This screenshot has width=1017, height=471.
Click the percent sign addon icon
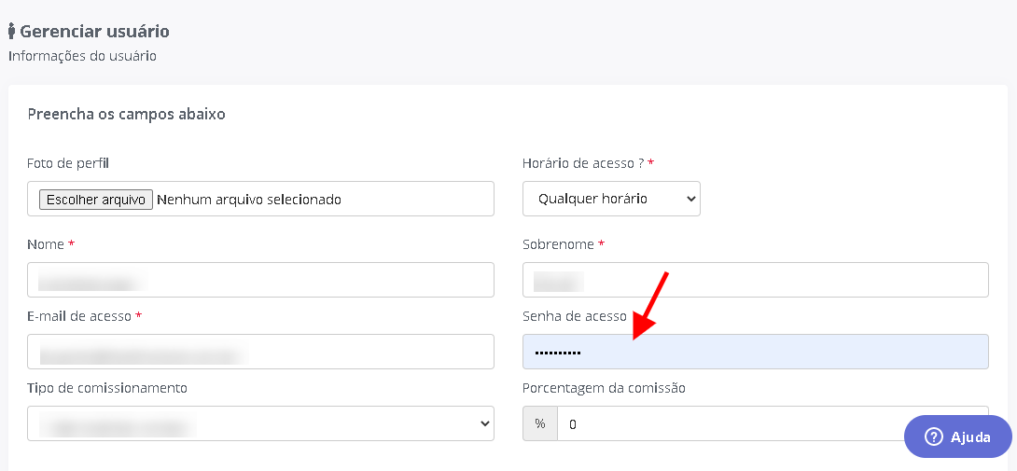pyautogui.click(x=540, y=423)
